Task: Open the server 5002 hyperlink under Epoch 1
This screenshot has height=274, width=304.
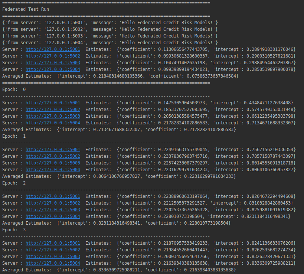Action: 53,156
